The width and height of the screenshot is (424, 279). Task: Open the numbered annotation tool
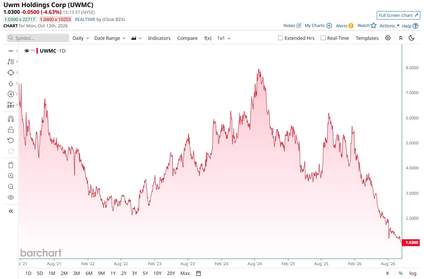coord(10,94)
